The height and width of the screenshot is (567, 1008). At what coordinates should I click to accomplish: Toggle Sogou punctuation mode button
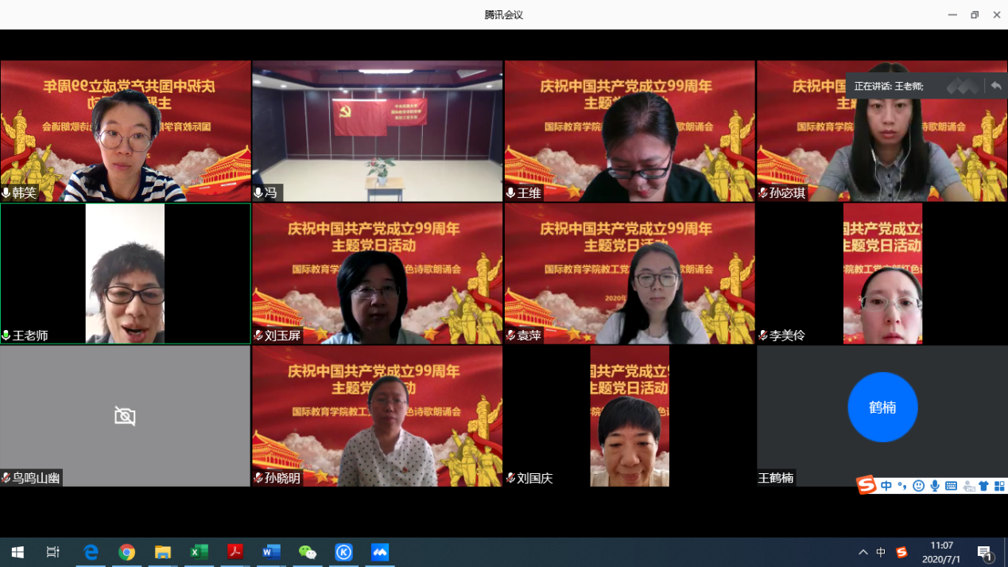coord(901,486)
